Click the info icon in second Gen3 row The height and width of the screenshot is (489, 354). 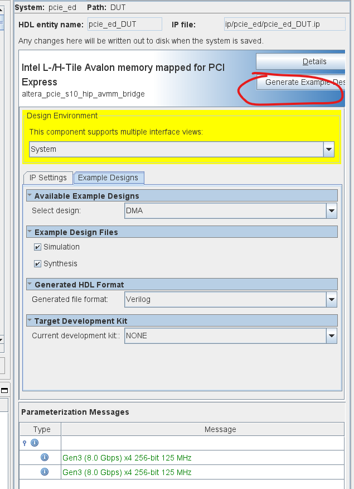(x=45, y=472)
